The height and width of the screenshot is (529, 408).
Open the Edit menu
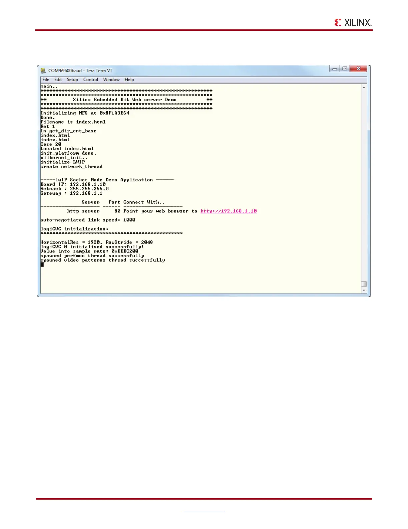click(58, 79)
